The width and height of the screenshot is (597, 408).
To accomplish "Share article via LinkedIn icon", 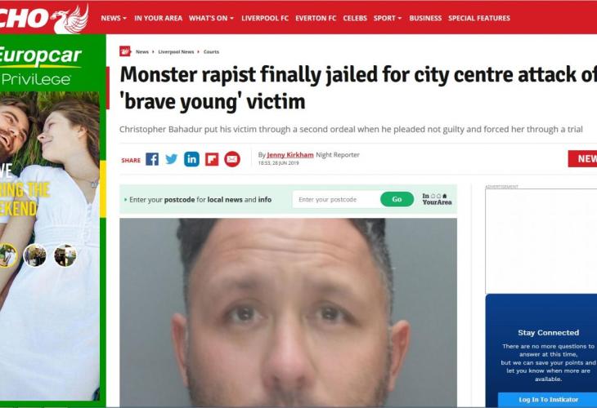I will point(191,159).
